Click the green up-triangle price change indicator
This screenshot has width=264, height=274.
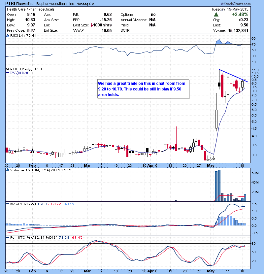tap(216, 14)
